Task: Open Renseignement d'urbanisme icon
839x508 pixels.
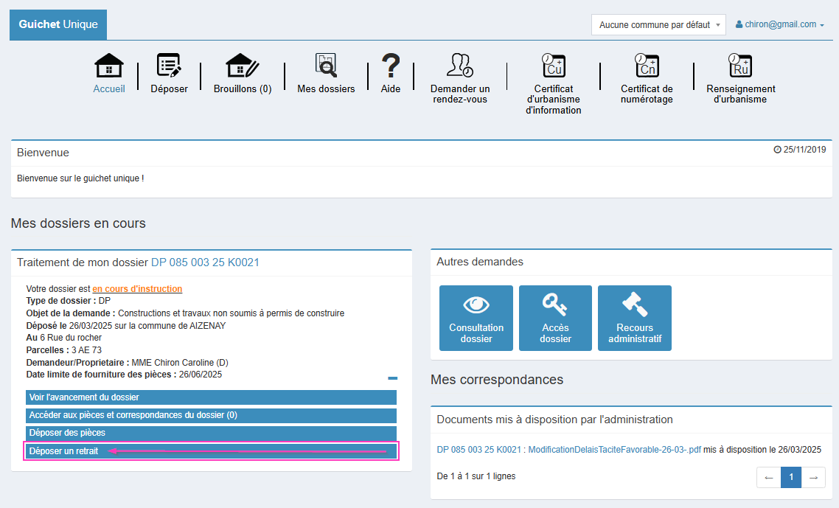Action: pyautogui.click(x=740, y=67)
